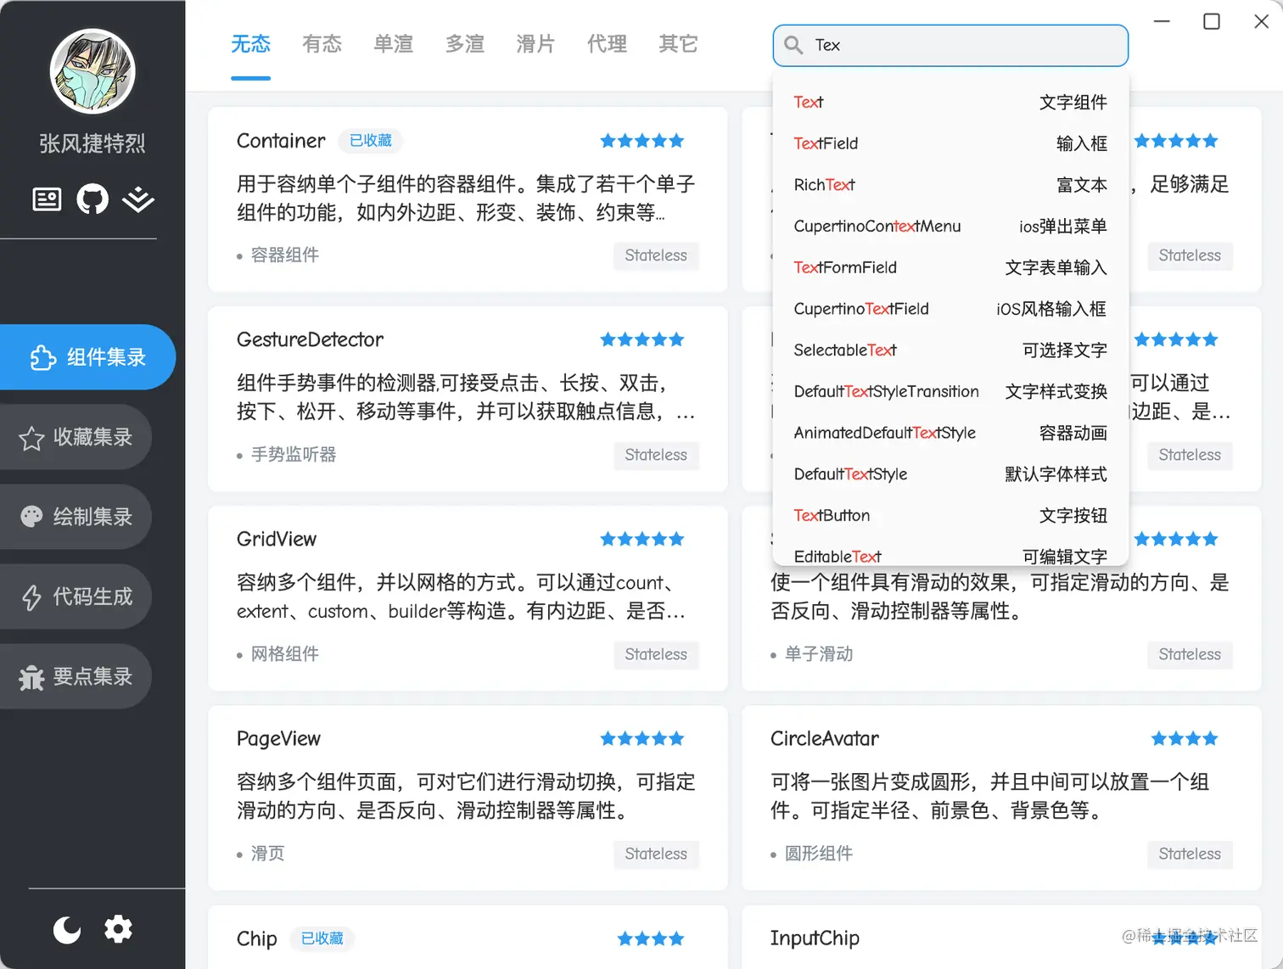
Task: Open 要点集录 section in sidebar
Action: (75, 676)
